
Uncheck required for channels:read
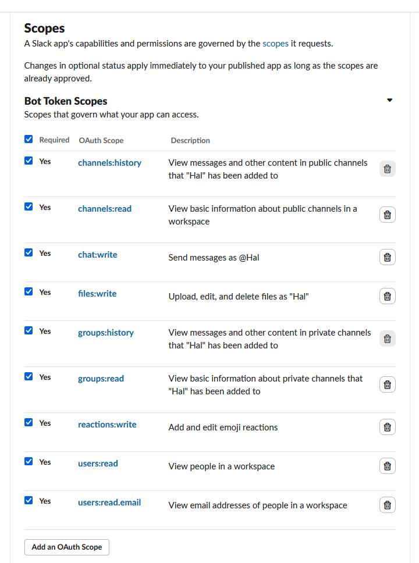click(x=29, y=206)
